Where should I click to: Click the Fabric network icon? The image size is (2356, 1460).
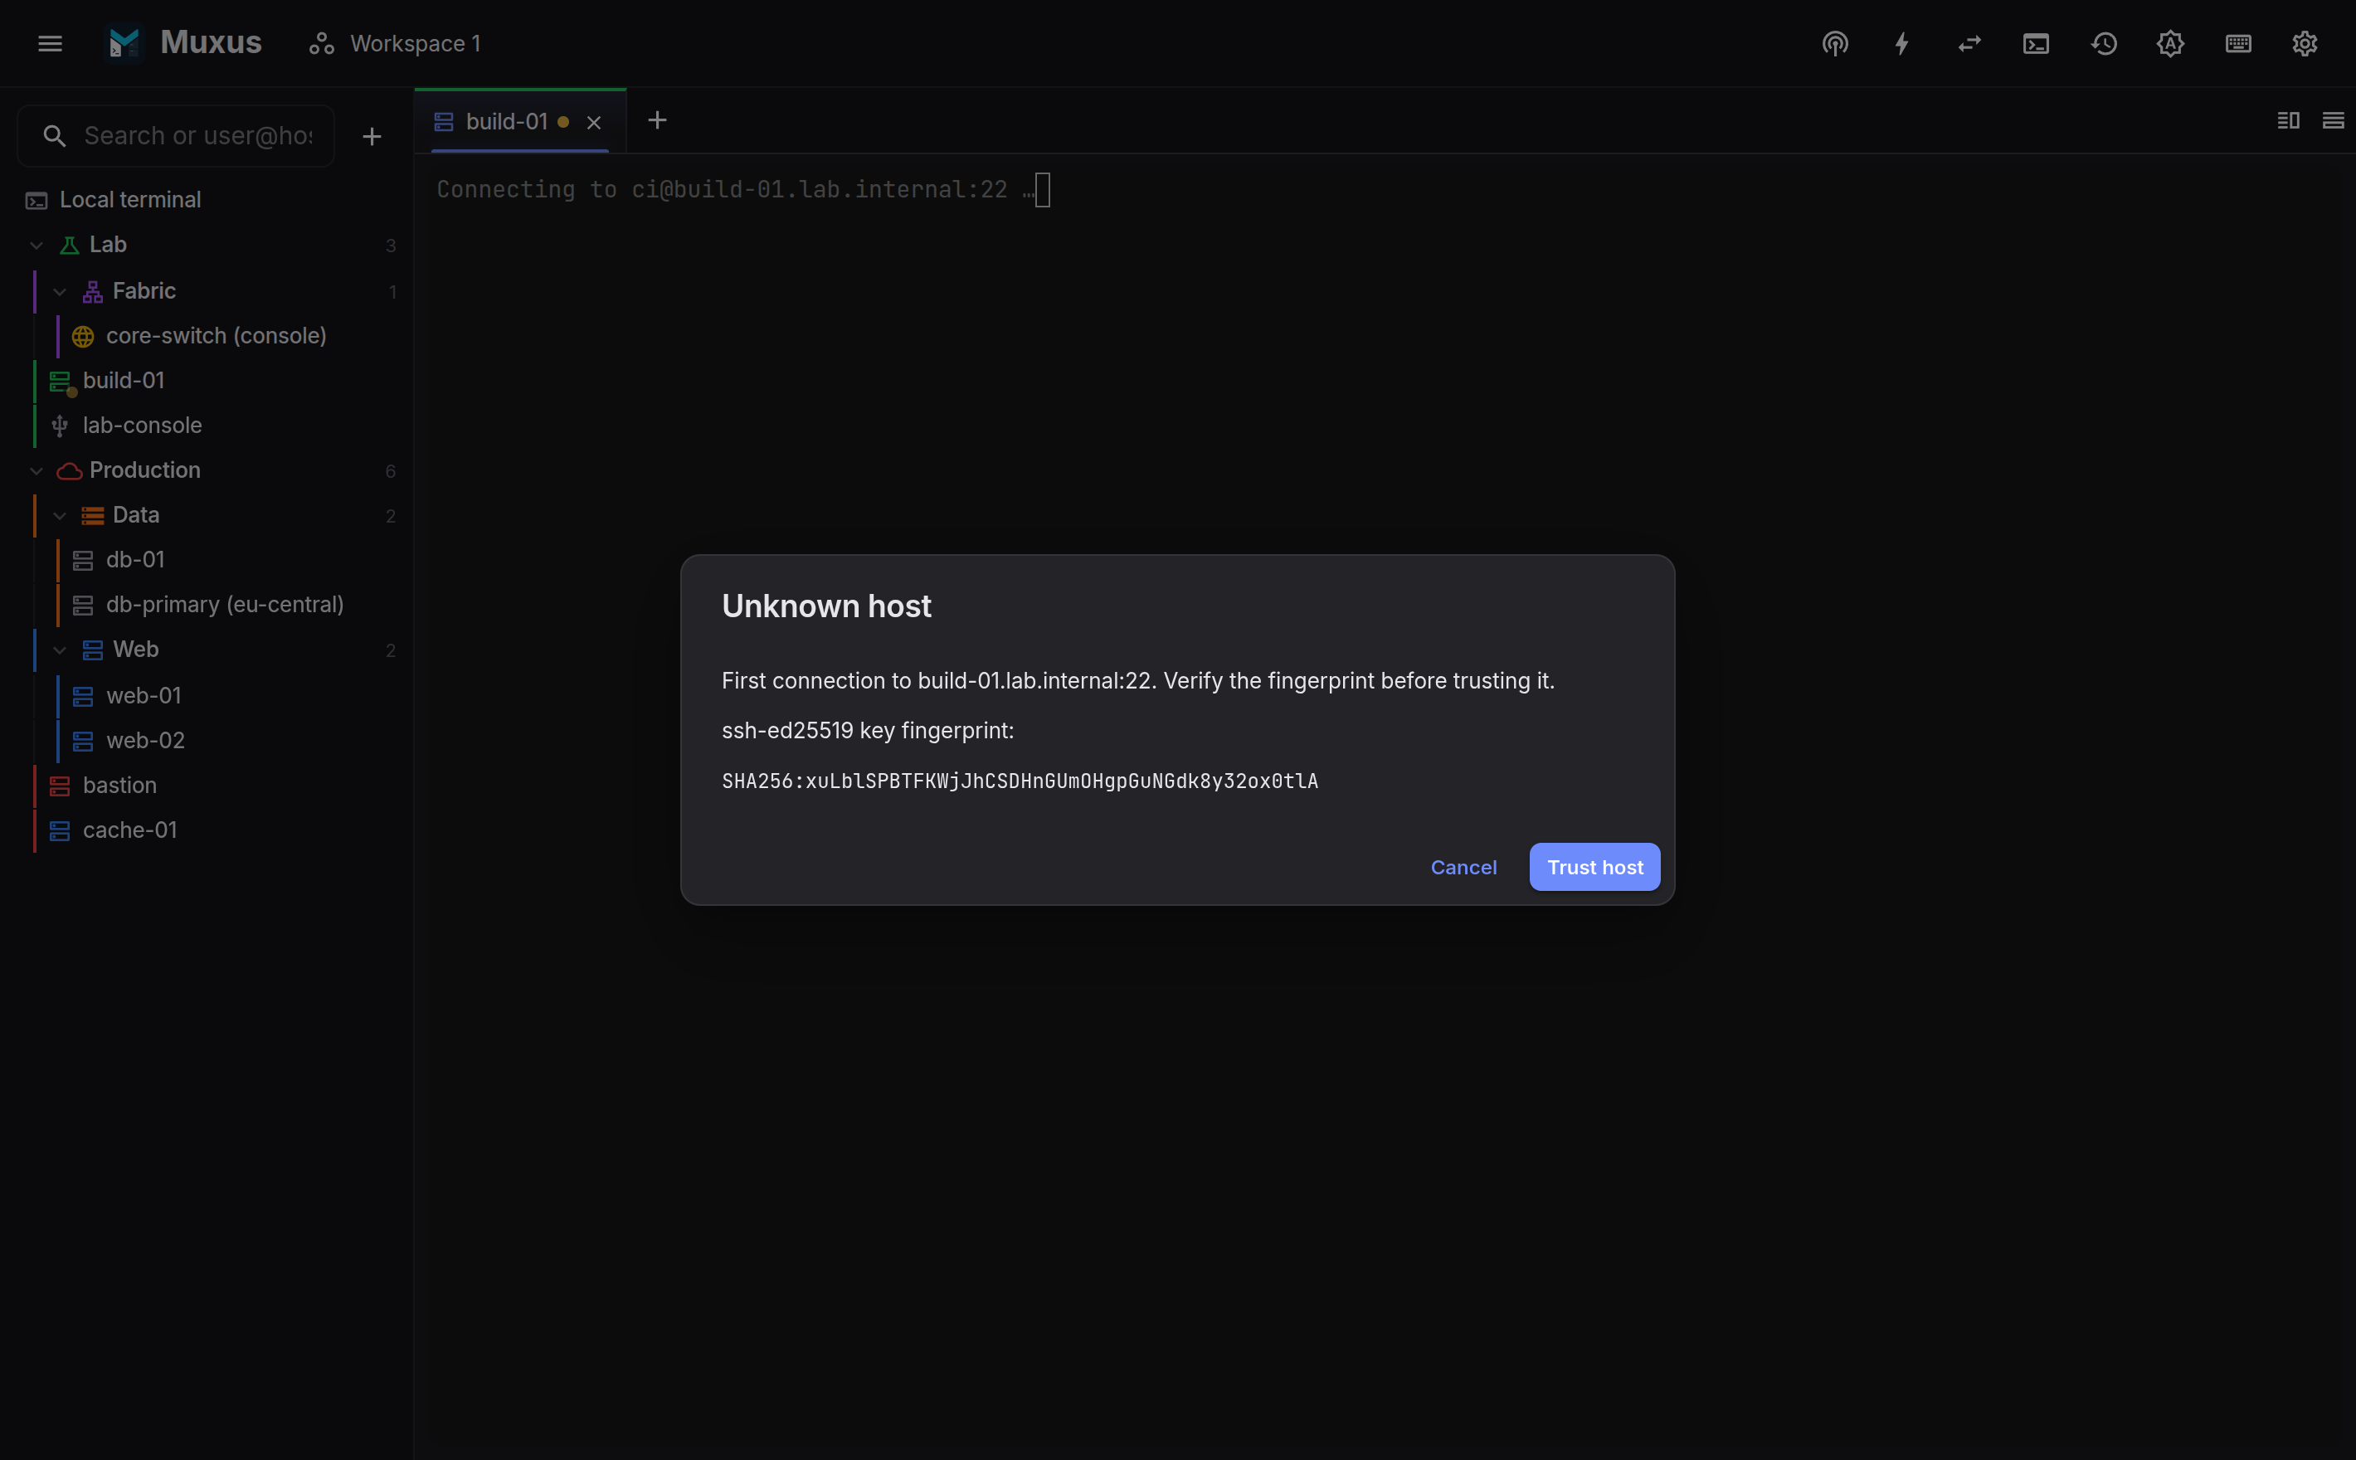(x=93, y=292)
